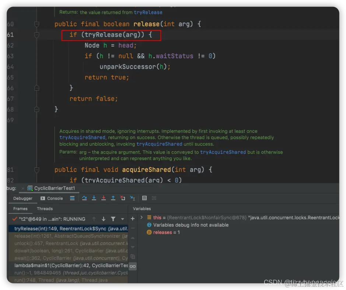
Task: Switch to the Debugger tab
Action: [x=23, y=198]
